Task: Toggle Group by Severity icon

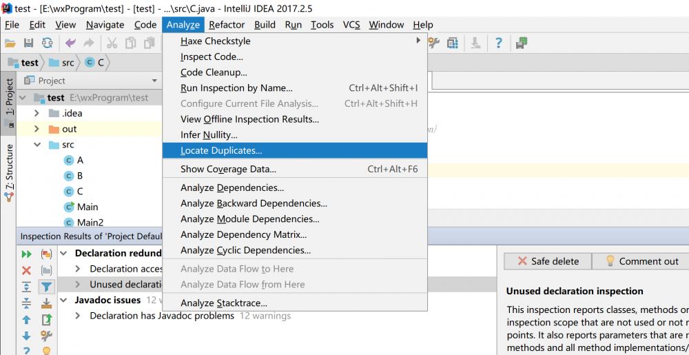Action: pos(46,254)
